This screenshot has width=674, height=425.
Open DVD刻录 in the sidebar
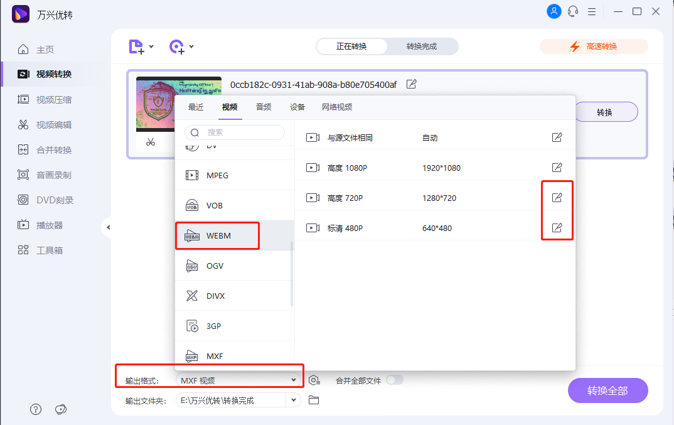click(47, 200)
